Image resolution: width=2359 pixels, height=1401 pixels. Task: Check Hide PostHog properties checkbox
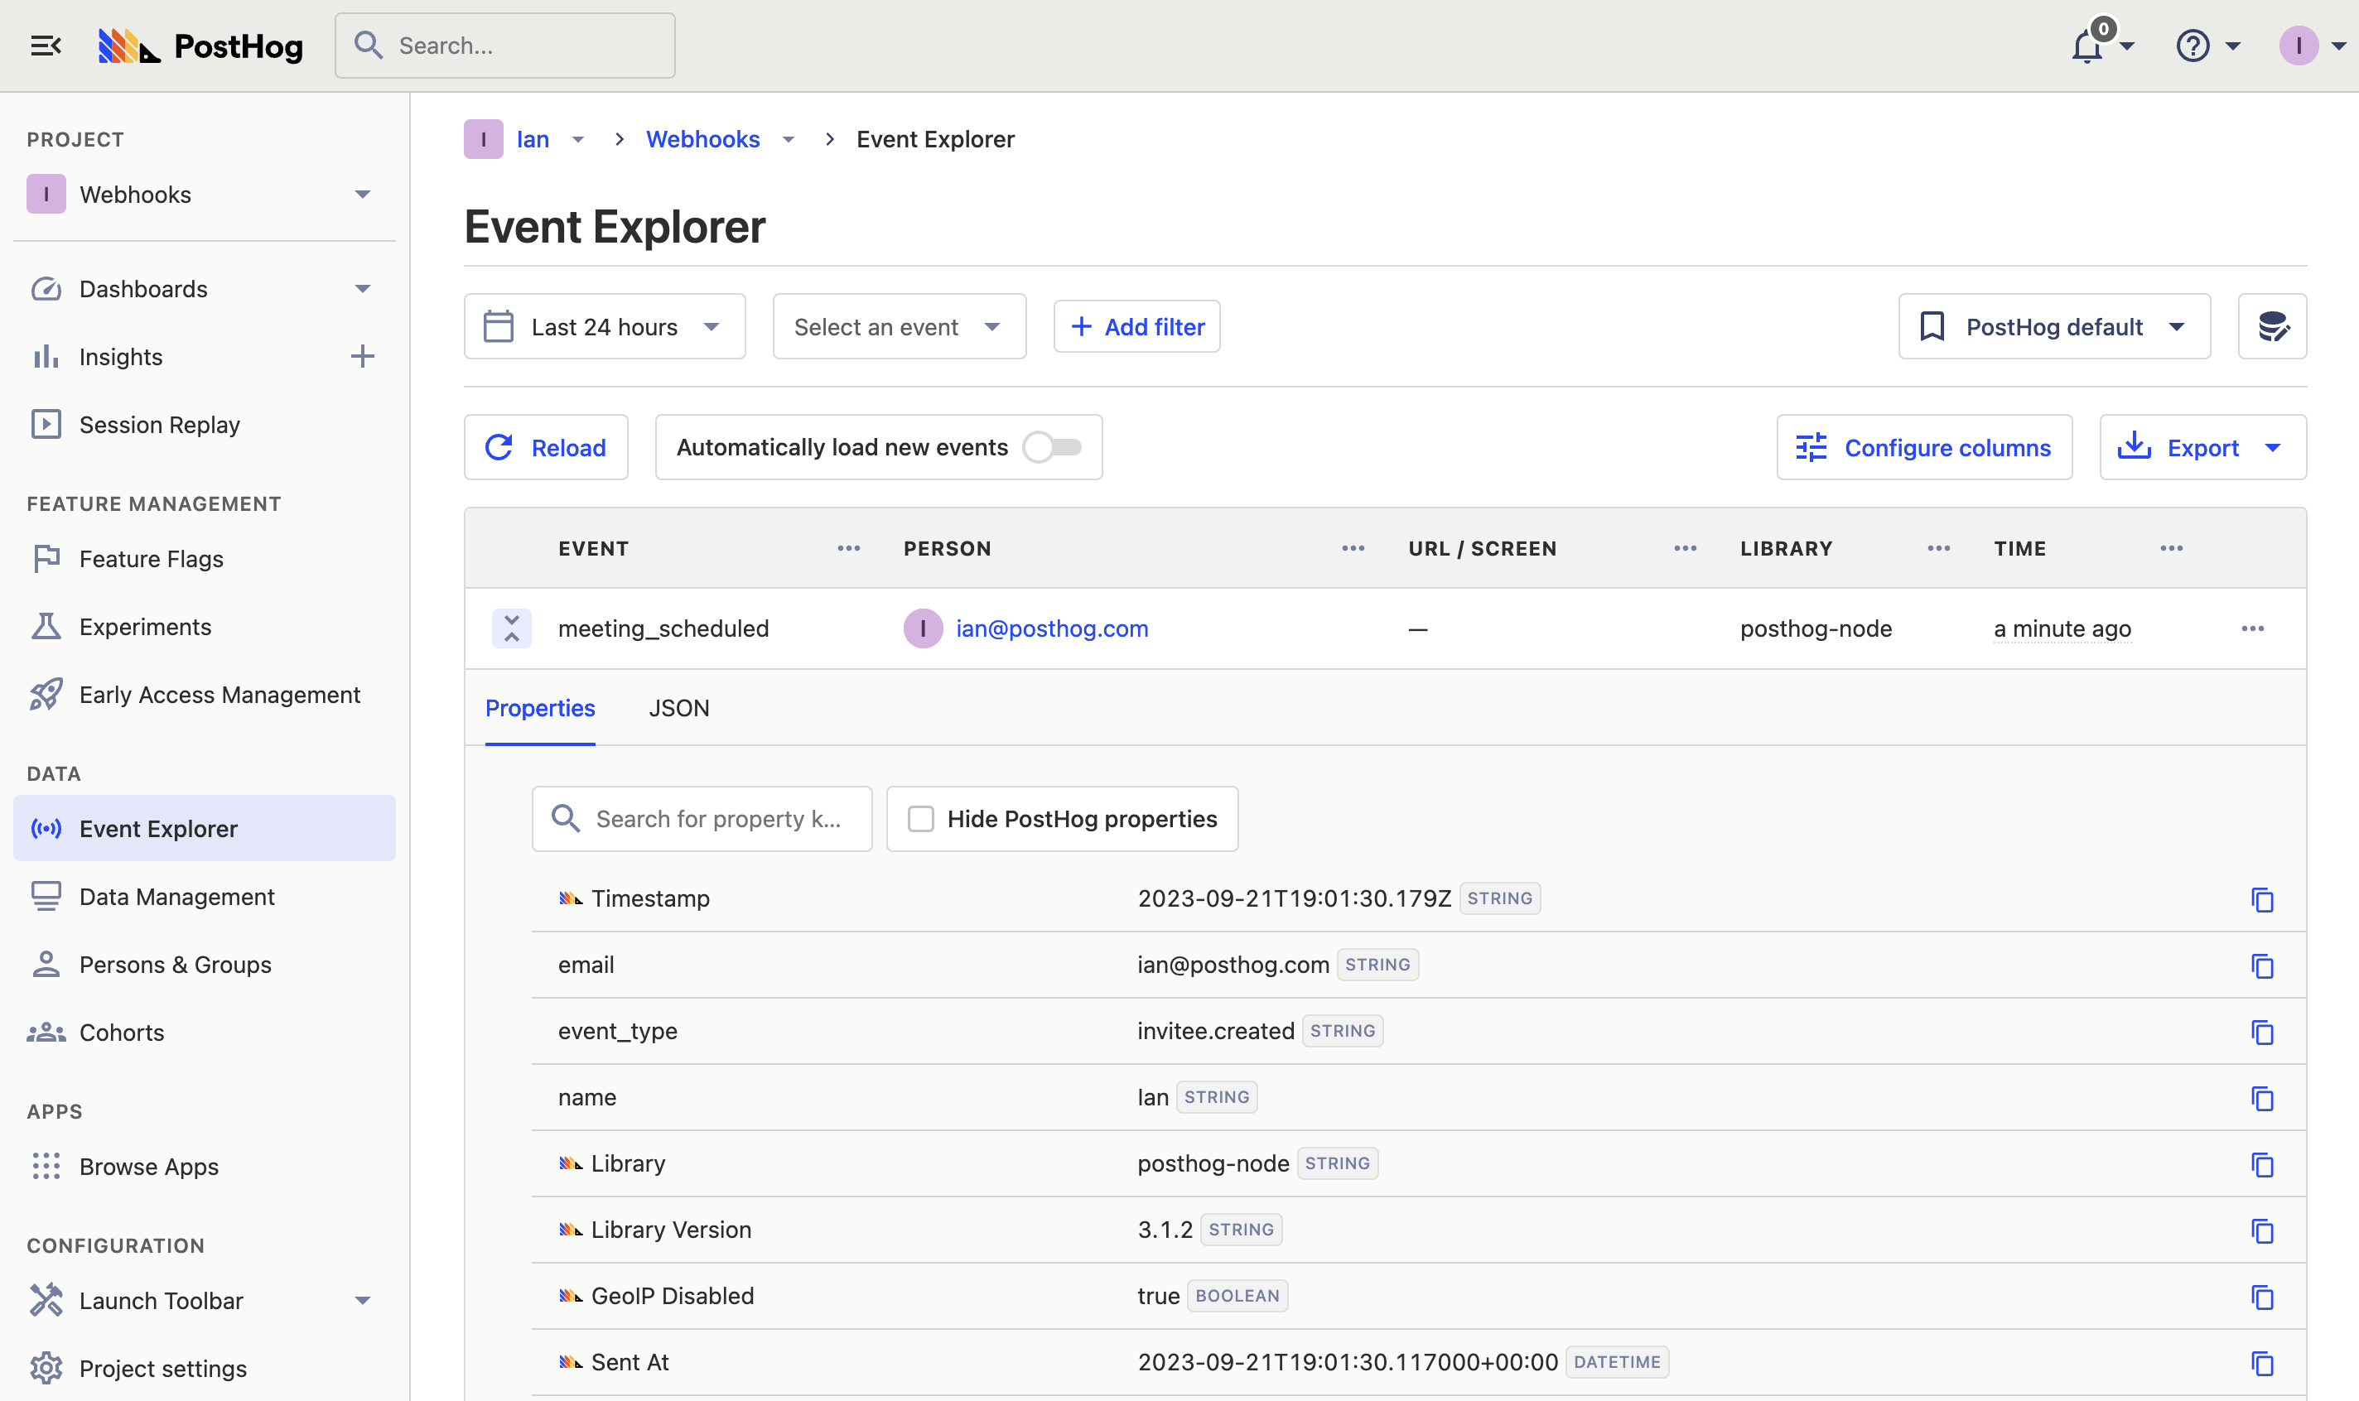tap(921, 819)
